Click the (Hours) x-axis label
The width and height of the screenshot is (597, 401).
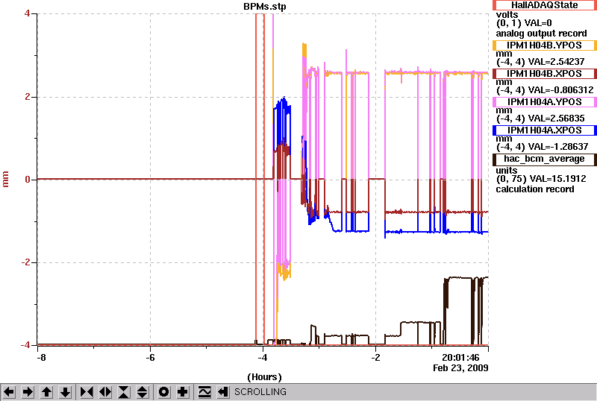[265, 377]
